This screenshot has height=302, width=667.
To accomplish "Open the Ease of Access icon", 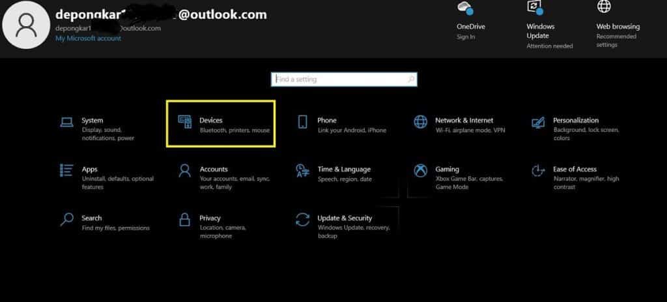I will [538, 171].
